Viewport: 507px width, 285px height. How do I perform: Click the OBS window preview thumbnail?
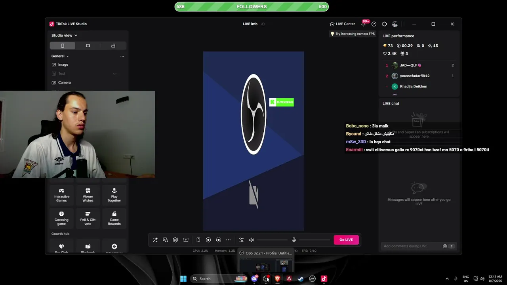point(265,266)
